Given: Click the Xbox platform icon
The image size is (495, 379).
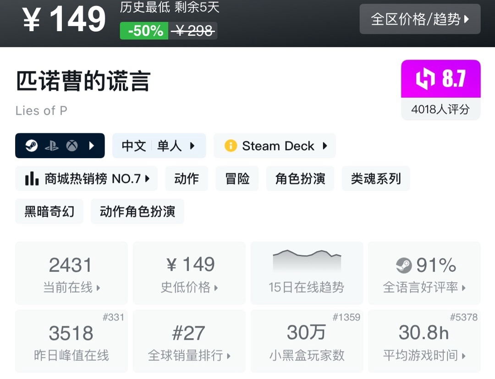Looking at the screenshot, I should coord(71,146).
